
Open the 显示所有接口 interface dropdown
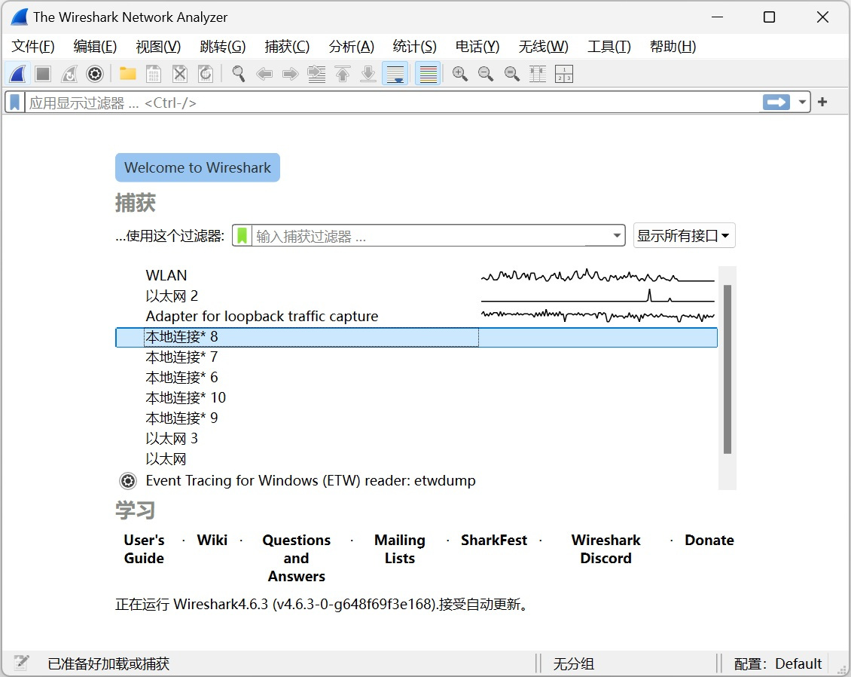pyautogui.click(x=684, y=235)
